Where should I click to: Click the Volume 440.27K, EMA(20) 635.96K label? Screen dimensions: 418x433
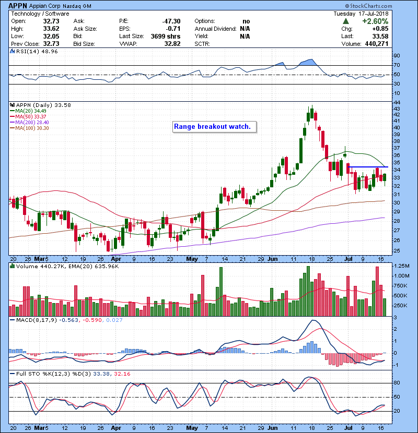coord(67,267)
